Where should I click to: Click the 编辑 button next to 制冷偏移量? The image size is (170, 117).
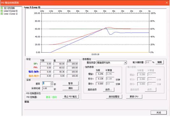159,62
